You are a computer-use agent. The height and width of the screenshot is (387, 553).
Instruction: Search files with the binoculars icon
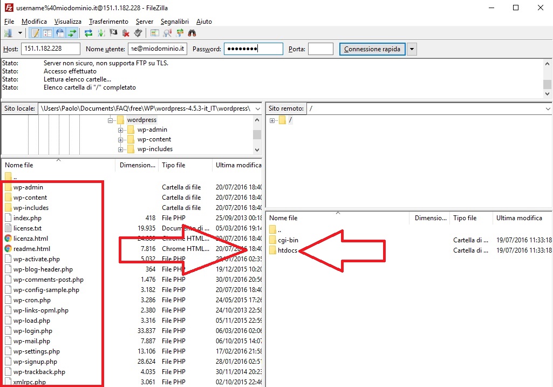(x=192, y=33)
